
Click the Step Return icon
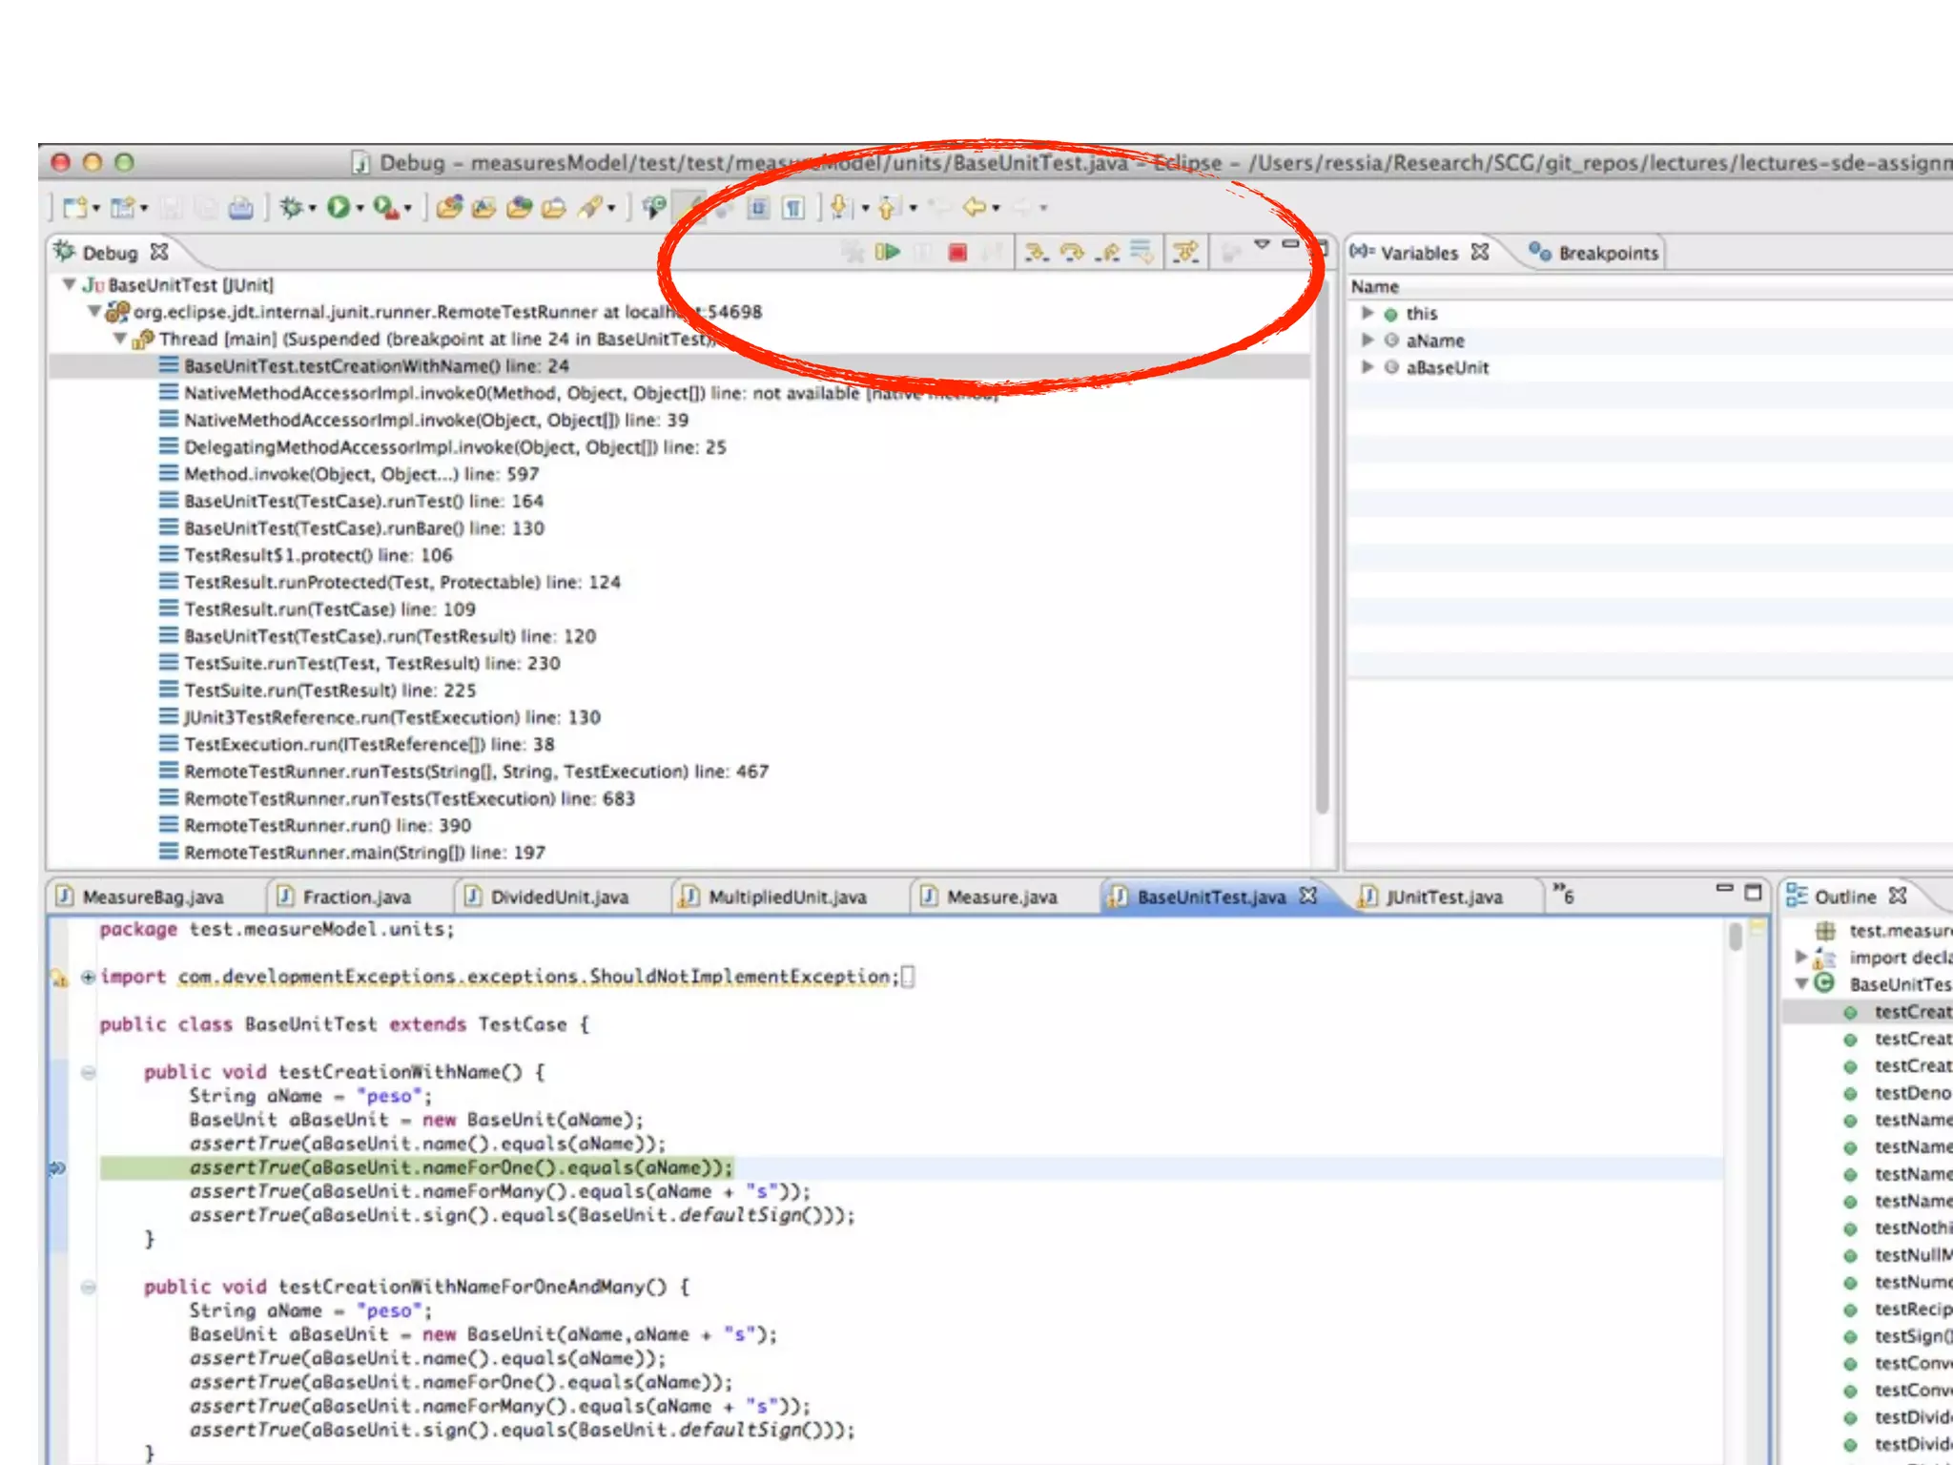[x=1107, y=253]
